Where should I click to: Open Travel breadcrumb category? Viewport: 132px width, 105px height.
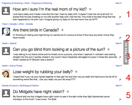click(x=5, y=24)
